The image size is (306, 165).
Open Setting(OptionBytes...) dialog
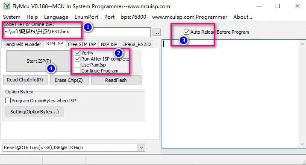click(x=35, y=112)
